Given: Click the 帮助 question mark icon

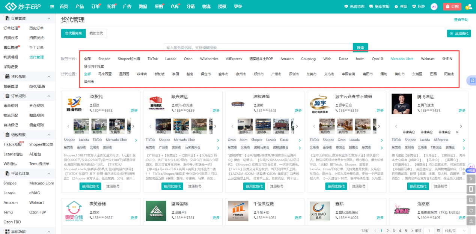Looking at the screenshot, I should (x=396, y=6).
